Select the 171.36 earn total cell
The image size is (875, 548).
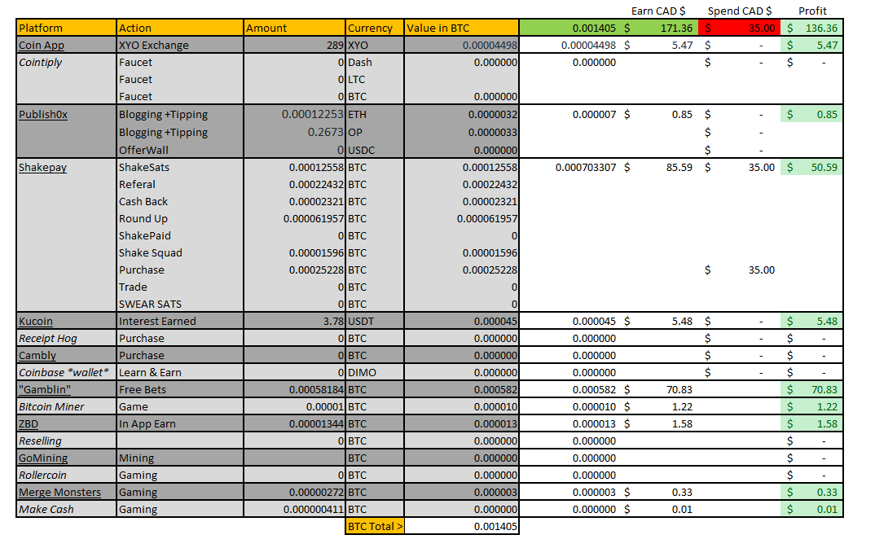click(x=658, y=28)
